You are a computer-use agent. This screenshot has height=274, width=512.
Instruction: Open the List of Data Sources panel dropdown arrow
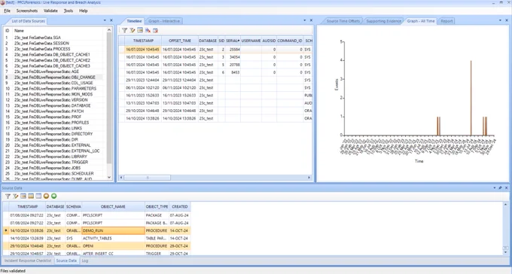click(x=105, y=20)
